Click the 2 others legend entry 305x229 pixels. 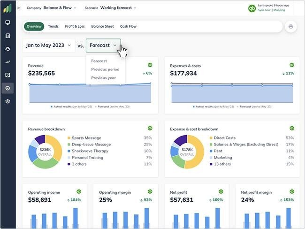pos(79,164)
